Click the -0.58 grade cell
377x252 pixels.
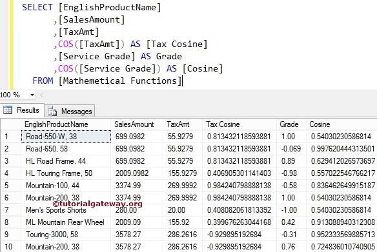(291, 186)
